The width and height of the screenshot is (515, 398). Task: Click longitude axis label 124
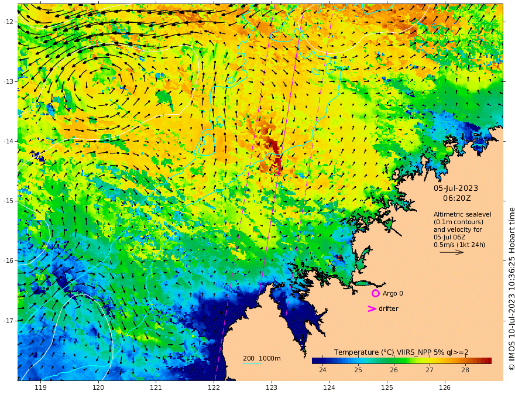point(329,387)
